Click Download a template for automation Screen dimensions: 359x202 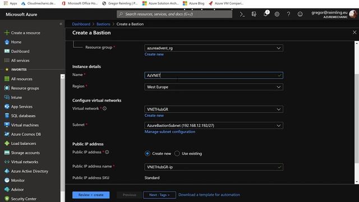[x=209, y=195]
